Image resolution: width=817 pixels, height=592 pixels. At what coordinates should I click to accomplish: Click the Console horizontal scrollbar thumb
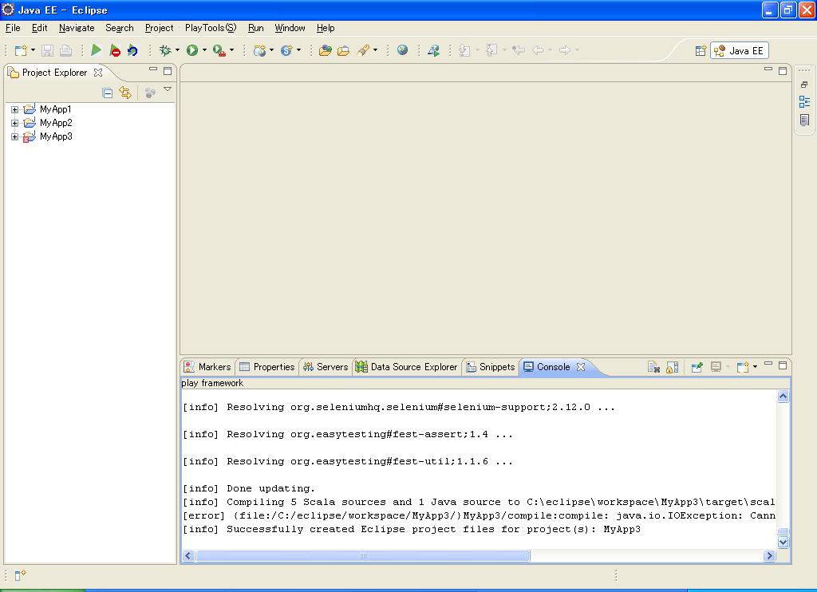click(x=363, y=556)
